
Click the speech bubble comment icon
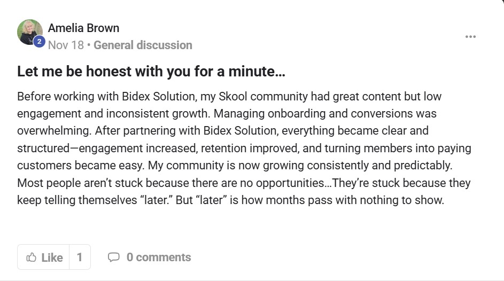click(114, 257)
